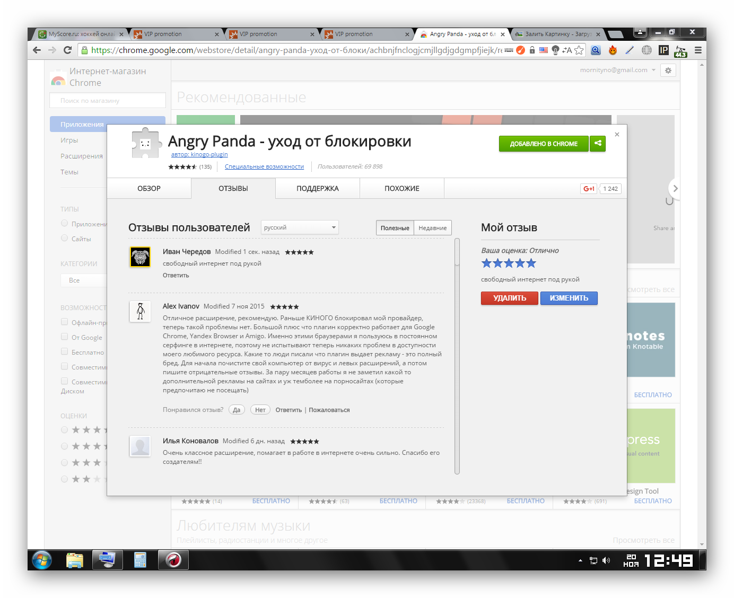734x598 pixels.
Task: Open Илья Коновалов's avatar picture
Action: tap(140, 446)
